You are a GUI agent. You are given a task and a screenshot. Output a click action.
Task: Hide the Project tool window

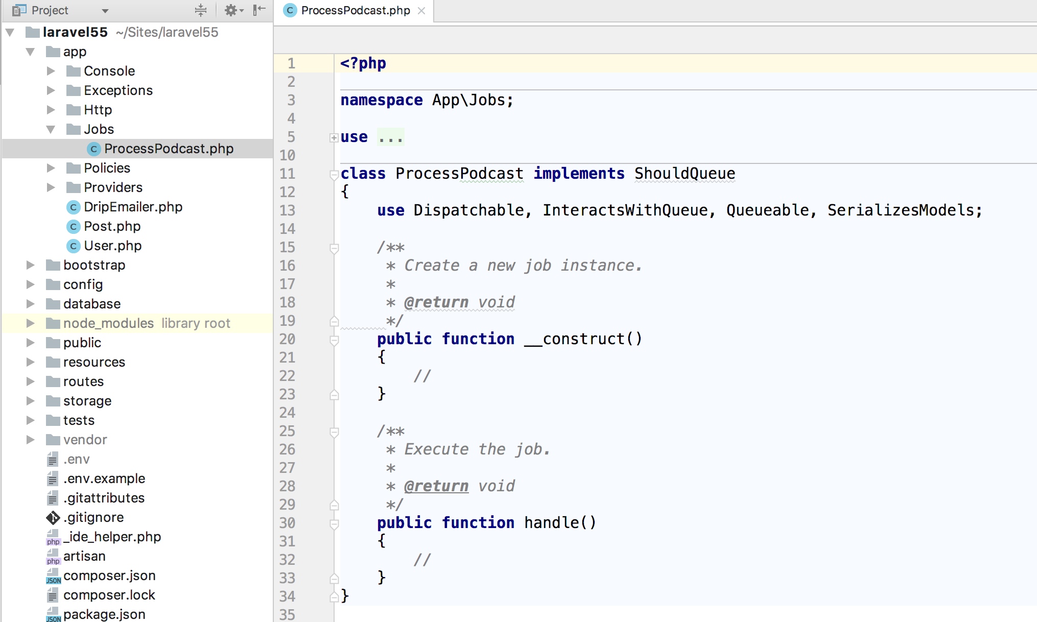(260, 10)
